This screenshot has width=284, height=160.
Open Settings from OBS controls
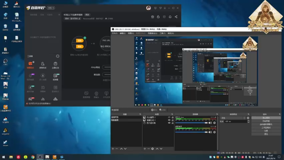[266, 131]
